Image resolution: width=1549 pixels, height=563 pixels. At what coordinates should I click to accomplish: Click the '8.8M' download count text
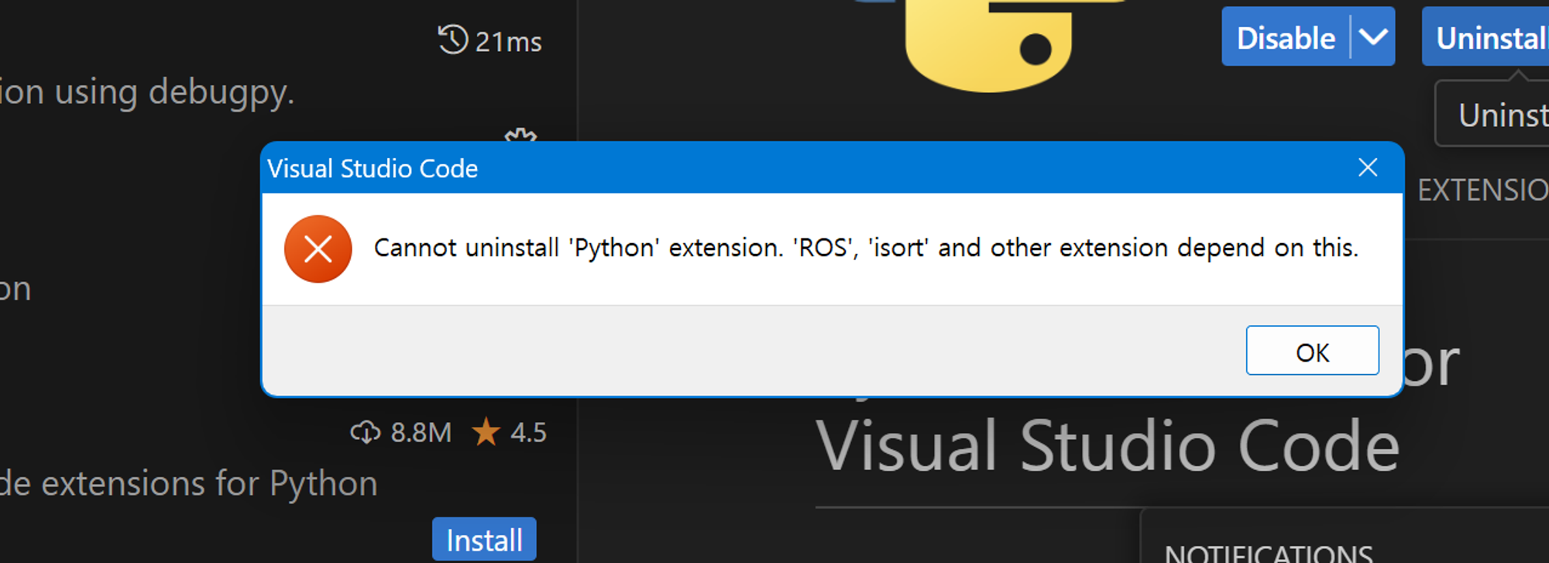[421, 432]
